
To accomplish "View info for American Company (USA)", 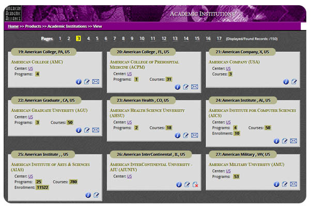I will (x=286, y=82).
